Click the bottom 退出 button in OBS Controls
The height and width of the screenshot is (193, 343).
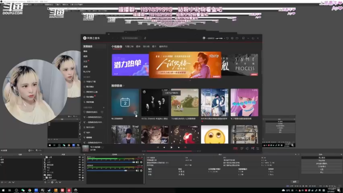pyautogui.click(x=322, y=172)
